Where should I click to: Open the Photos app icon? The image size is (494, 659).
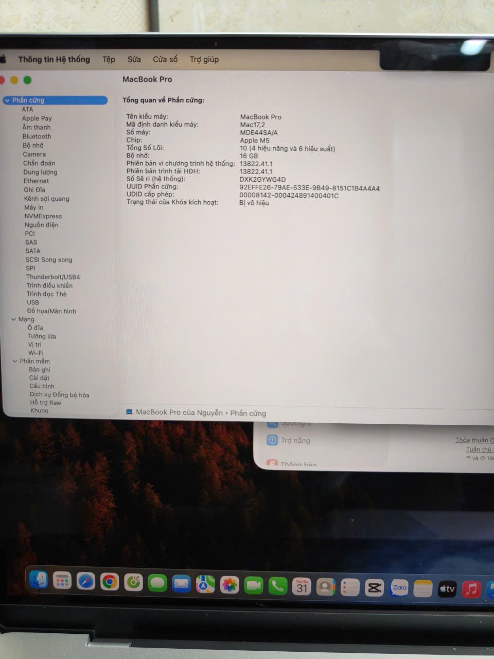click(x=230, y=585)
